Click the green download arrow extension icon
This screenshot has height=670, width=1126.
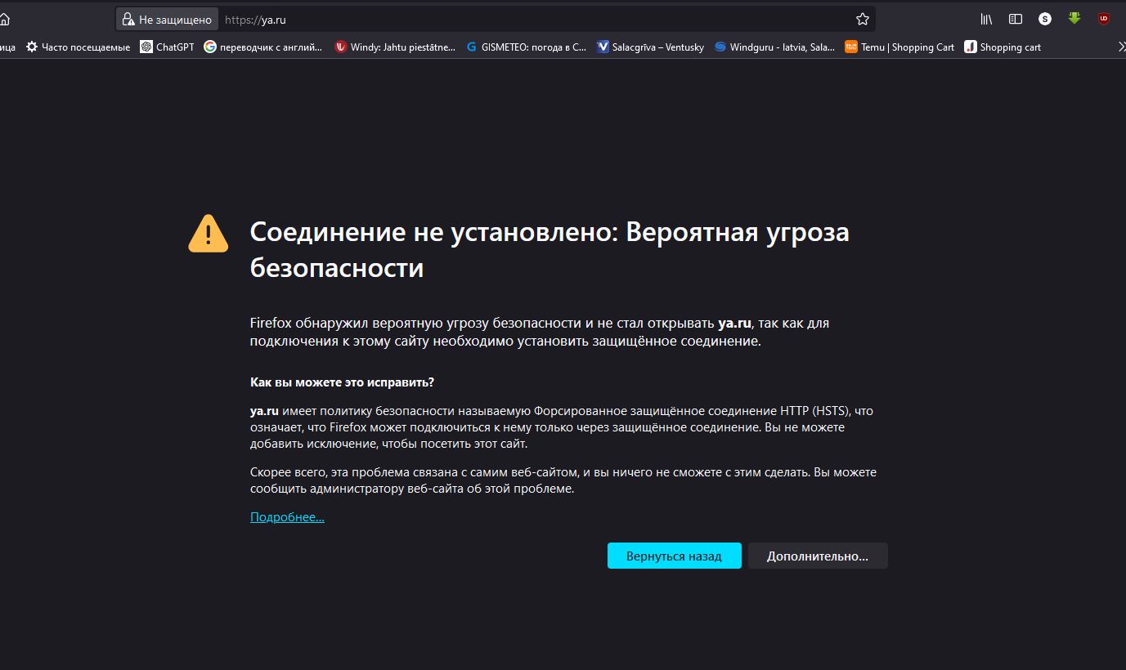point(1074,19)
